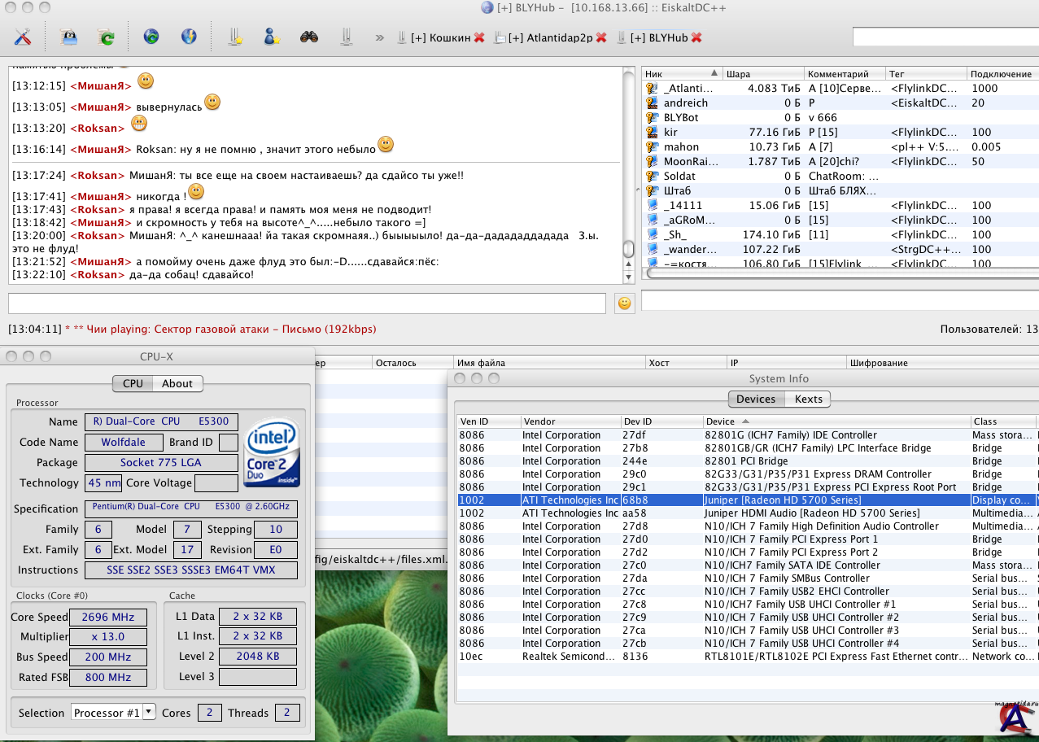Open the Processor #1 selection dropdown
Viewport: 1039px width, 742px height.
(x=112, y=712)
